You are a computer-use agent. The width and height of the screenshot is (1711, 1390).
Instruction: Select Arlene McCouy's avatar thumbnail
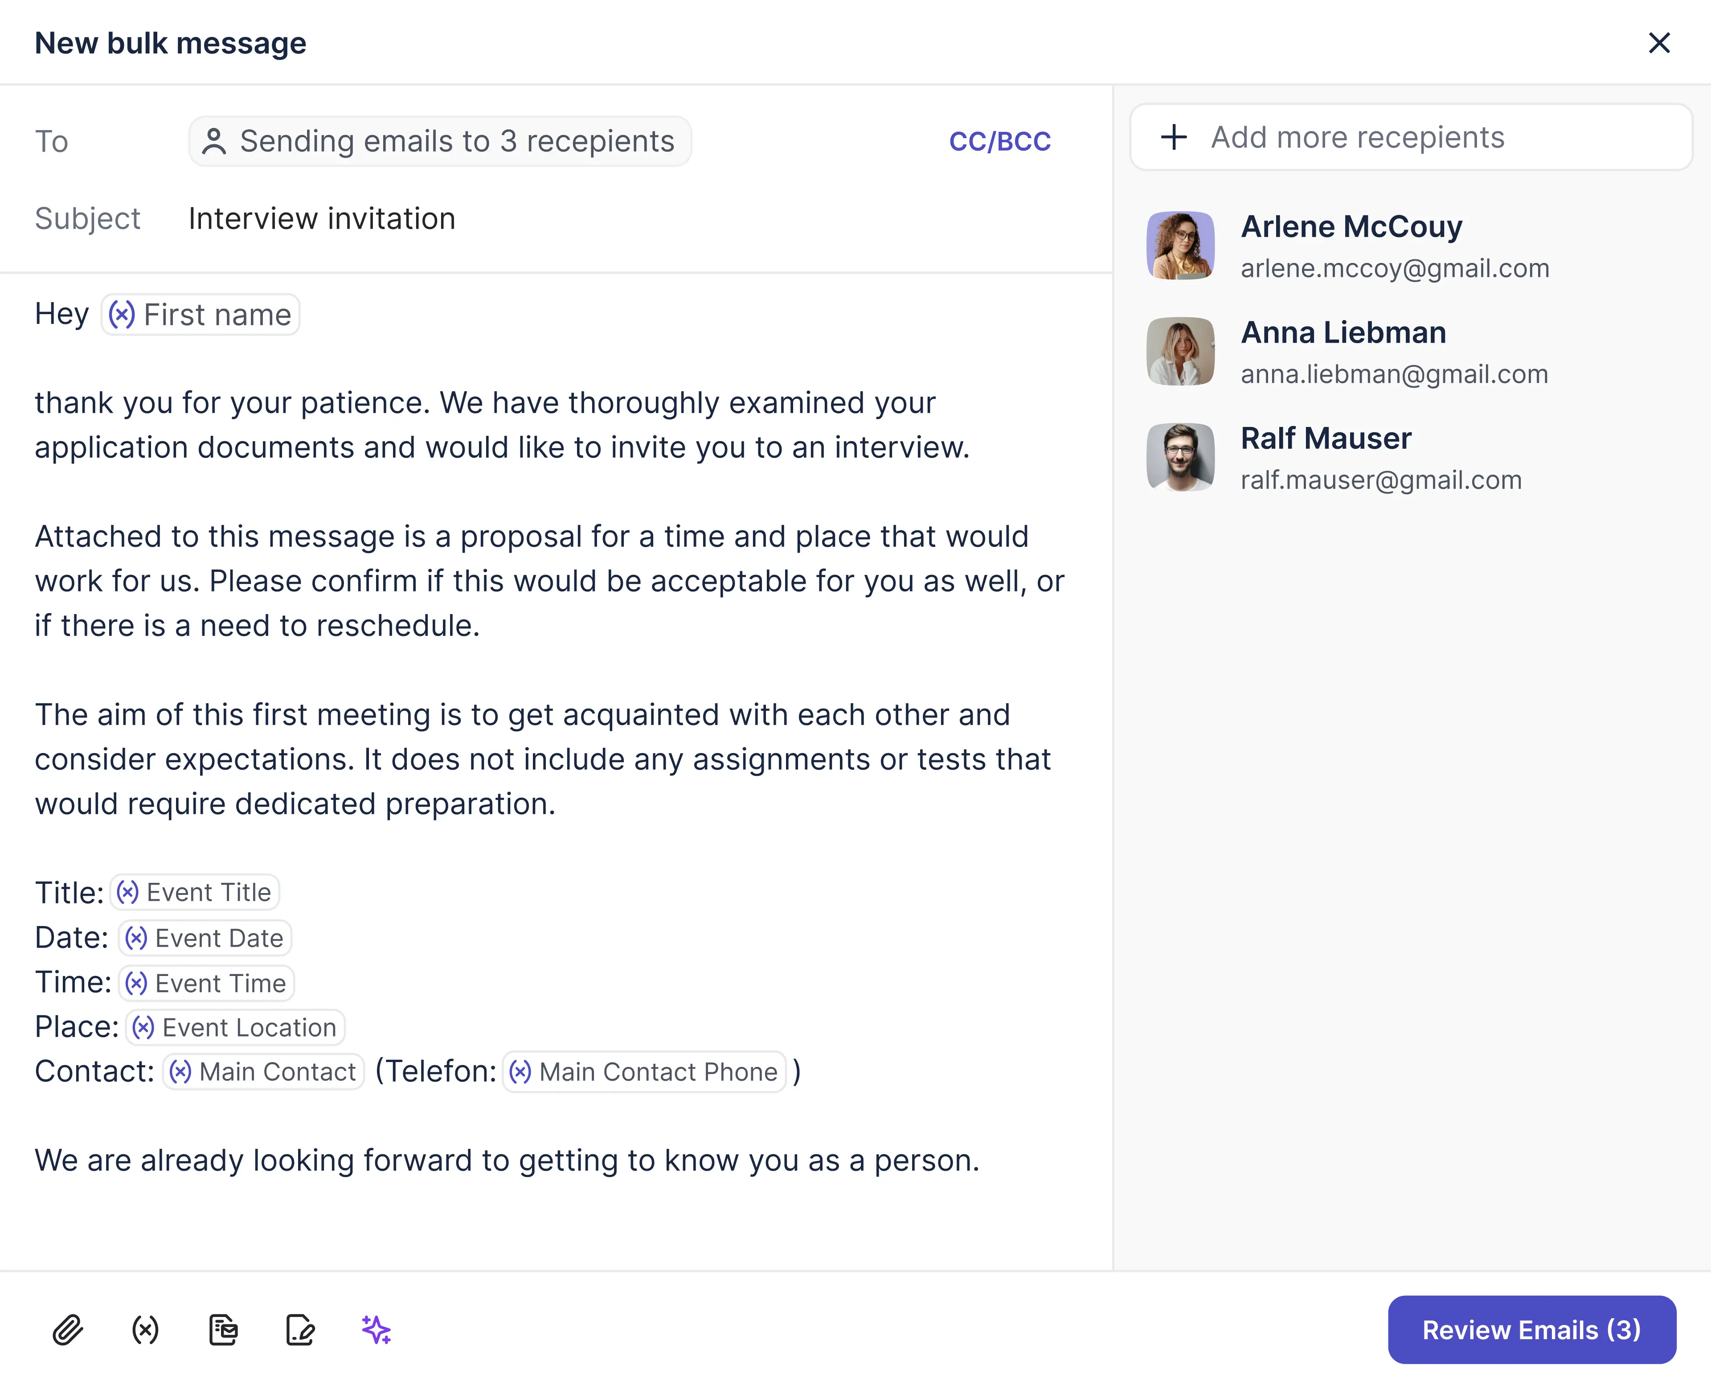point(1180,245)
